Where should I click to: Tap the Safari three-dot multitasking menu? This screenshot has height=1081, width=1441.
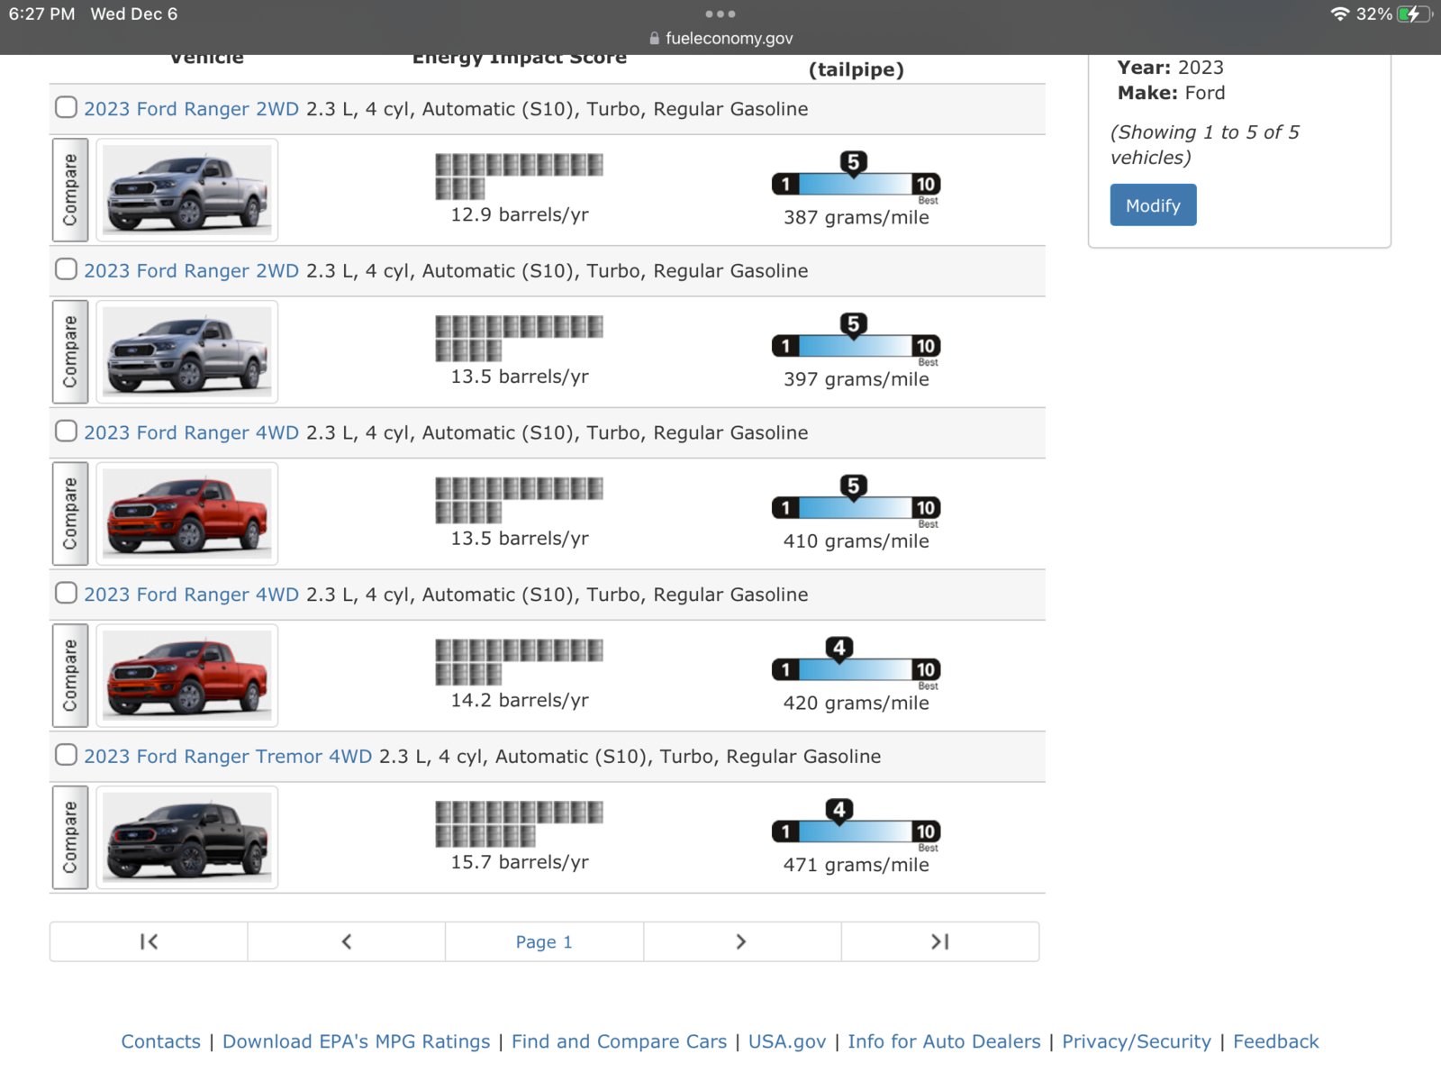tap(720, 14)
